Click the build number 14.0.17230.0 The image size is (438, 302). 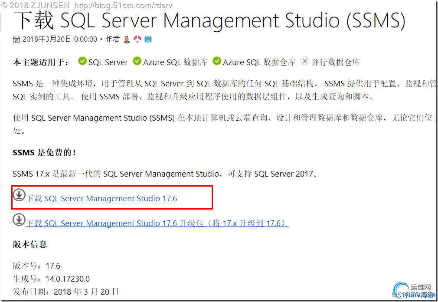pos(68,279)
